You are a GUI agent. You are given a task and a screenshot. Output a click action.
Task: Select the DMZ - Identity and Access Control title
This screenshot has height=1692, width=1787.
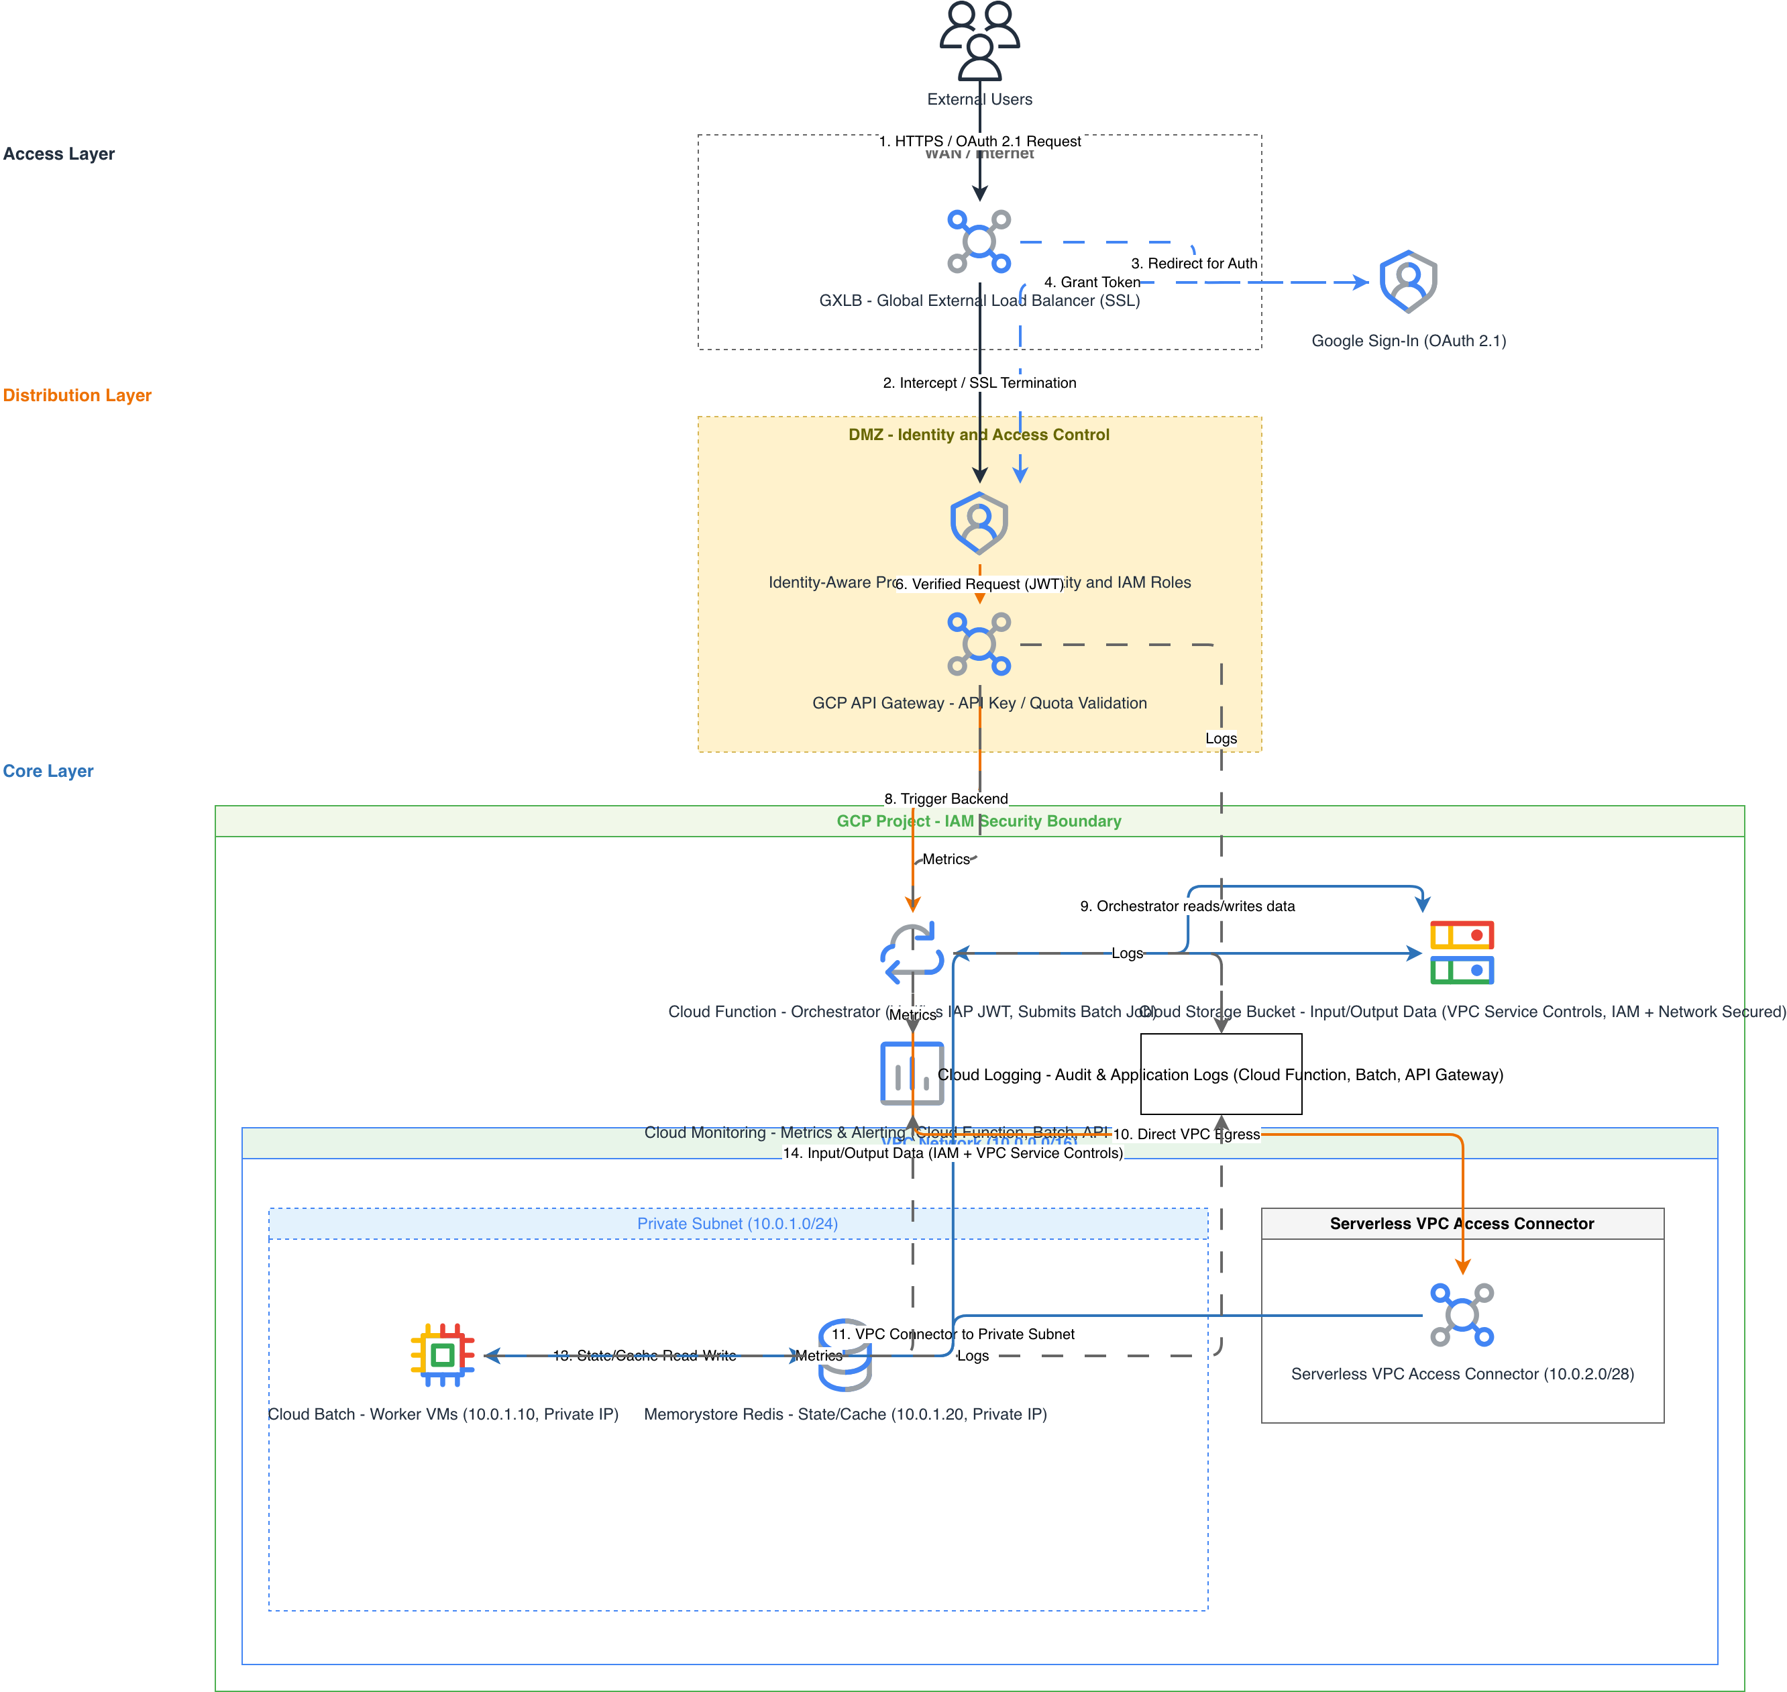[x=979, y=435]
